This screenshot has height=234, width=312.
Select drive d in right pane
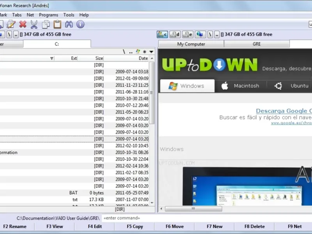(x=175, y=34)
